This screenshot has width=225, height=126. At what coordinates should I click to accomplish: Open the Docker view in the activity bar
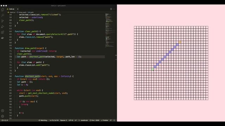pyautogui.click(x=2, y=38)
